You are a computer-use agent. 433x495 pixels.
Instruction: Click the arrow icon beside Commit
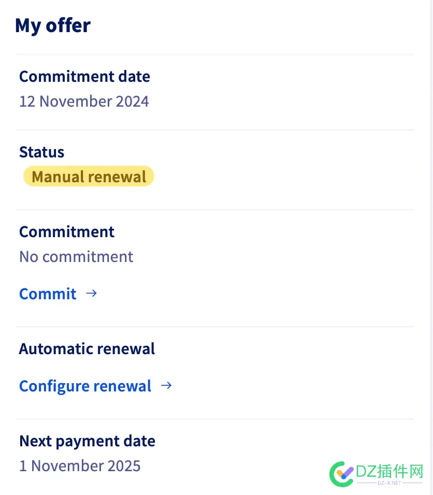pos(91,294)
